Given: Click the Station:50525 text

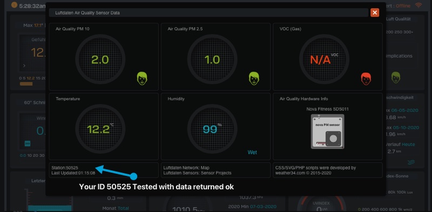Looking at the screenshot, I should click(x=65, y=168).
